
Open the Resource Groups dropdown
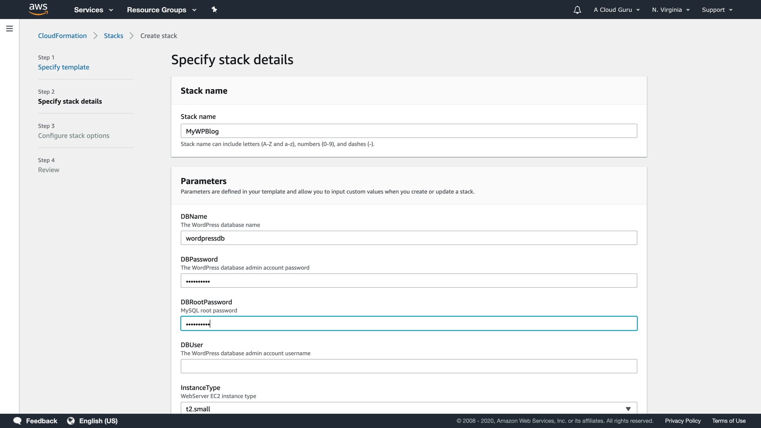161,10
